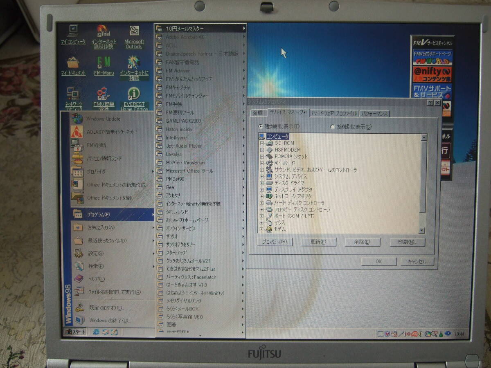
Task: Expand the ディスク ドライブ node
Action: [262, 183]
